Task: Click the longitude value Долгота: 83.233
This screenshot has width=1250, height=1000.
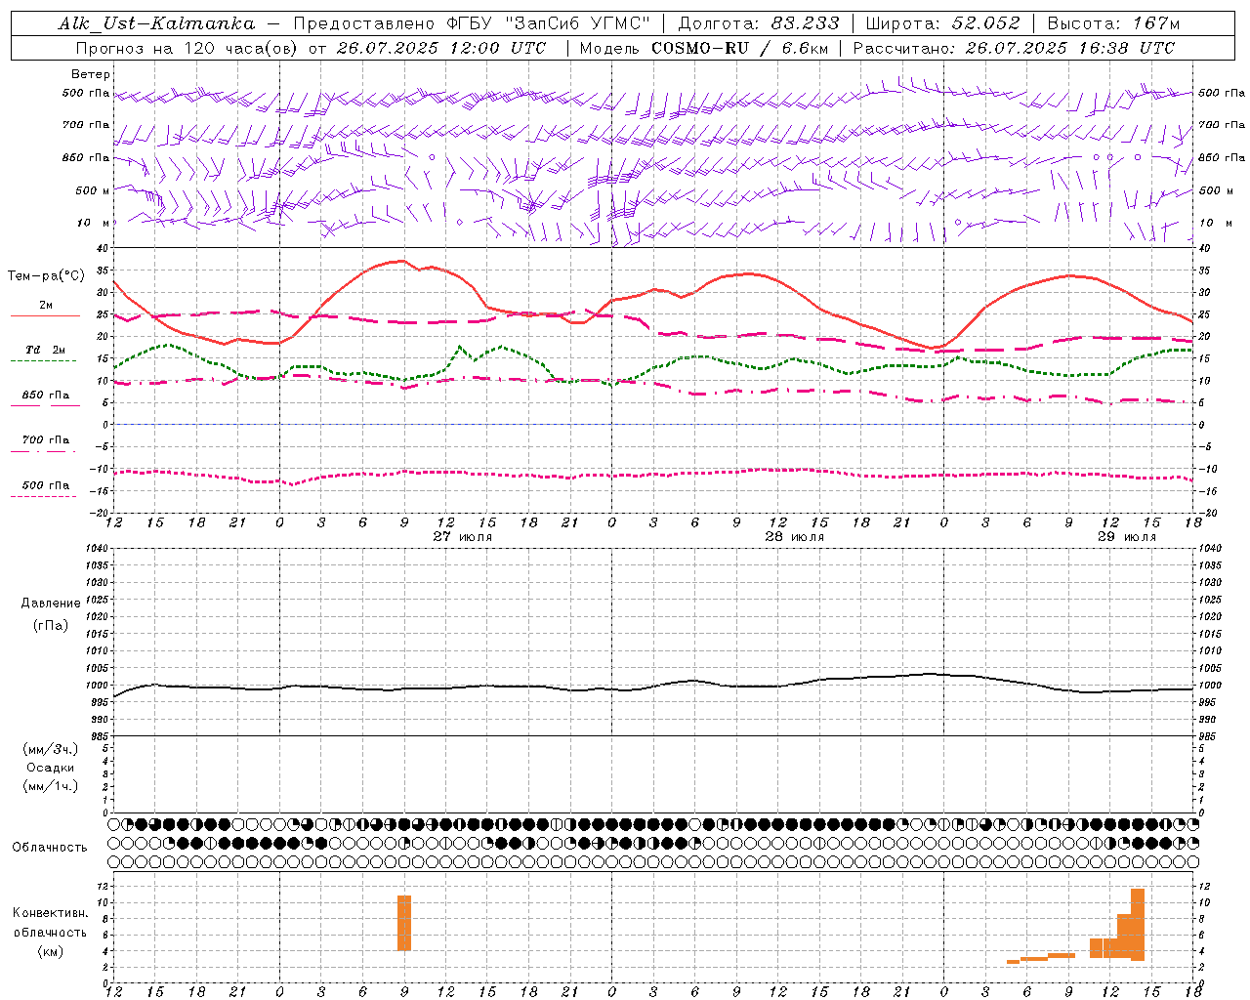Action: tap(758, 23)
